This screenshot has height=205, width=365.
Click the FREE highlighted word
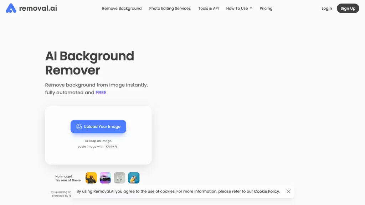point(101,93)
